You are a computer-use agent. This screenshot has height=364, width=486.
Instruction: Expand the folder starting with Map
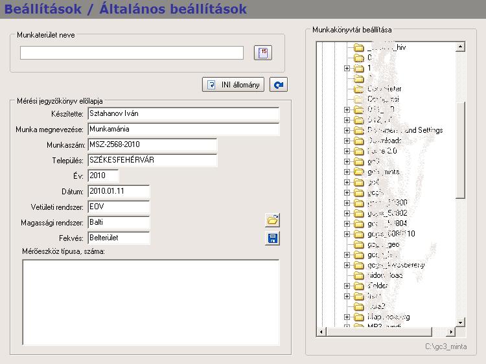347,317
